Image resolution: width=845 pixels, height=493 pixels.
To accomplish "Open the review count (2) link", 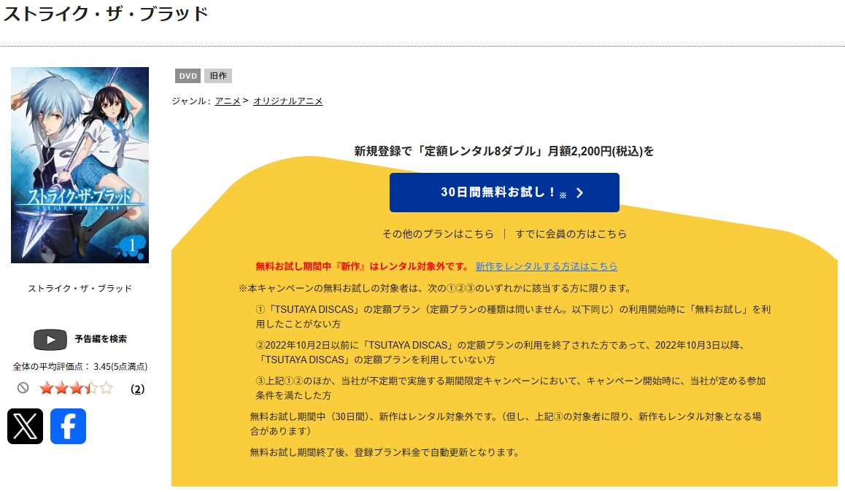I will [137, 389].
